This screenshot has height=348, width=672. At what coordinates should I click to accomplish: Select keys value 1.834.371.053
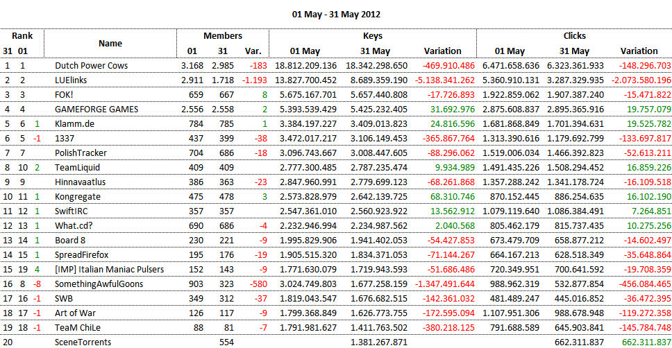pyautogui.click(x=379, y=254)
